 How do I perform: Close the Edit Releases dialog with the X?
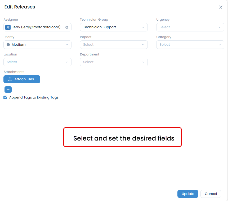point(221,7)
